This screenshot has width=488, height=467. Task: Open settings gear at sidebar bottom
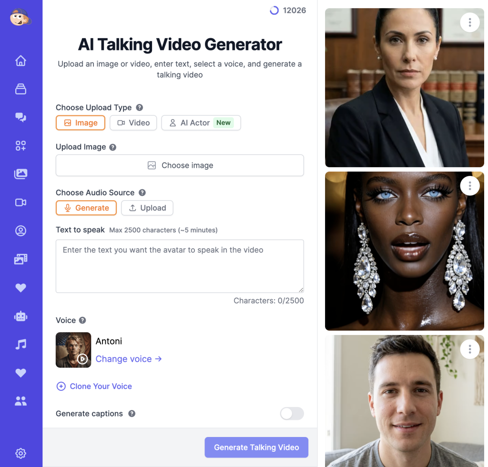[x=20, y=453]
